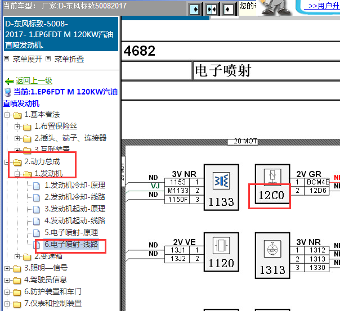The image size is (340, 311).
Task: Click wire cell BCM4B in diagram
Action: pos(318,182)
